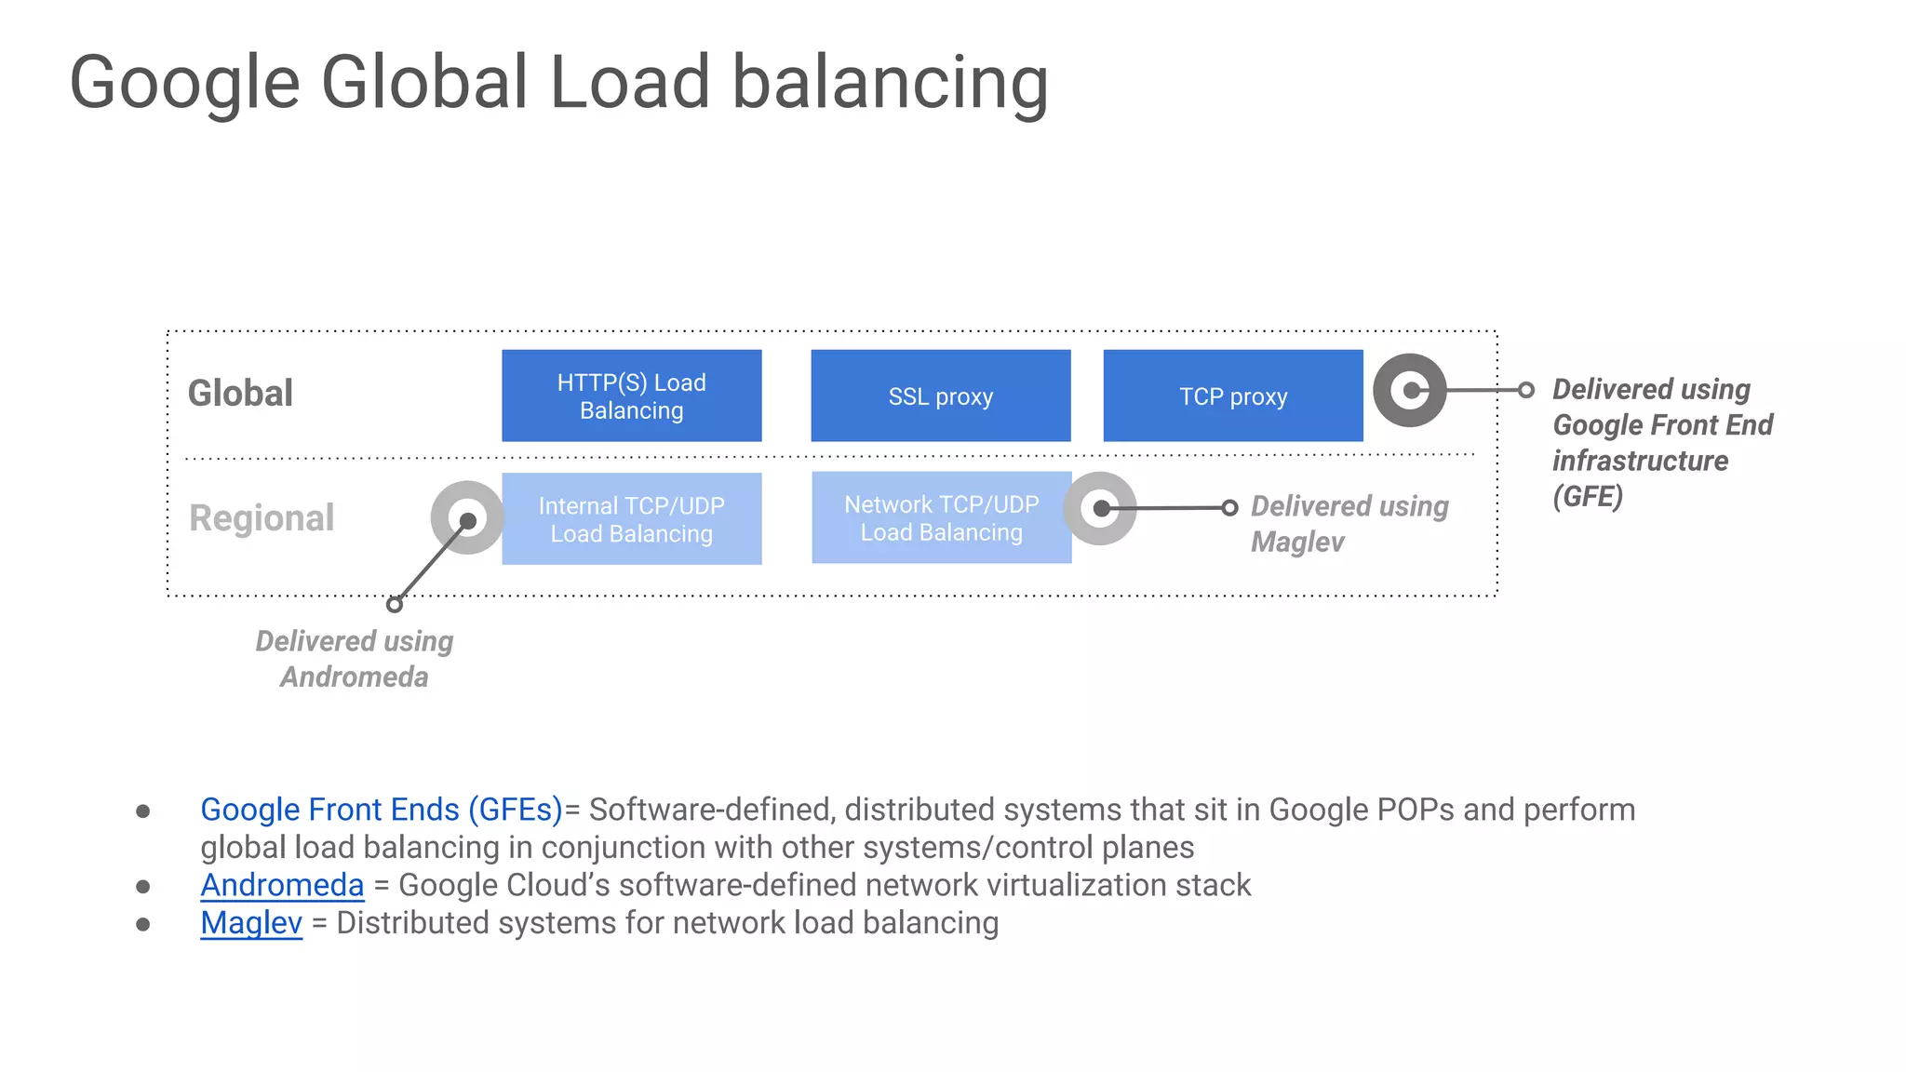Open the Maglev hyperlink

pos(251,923)
